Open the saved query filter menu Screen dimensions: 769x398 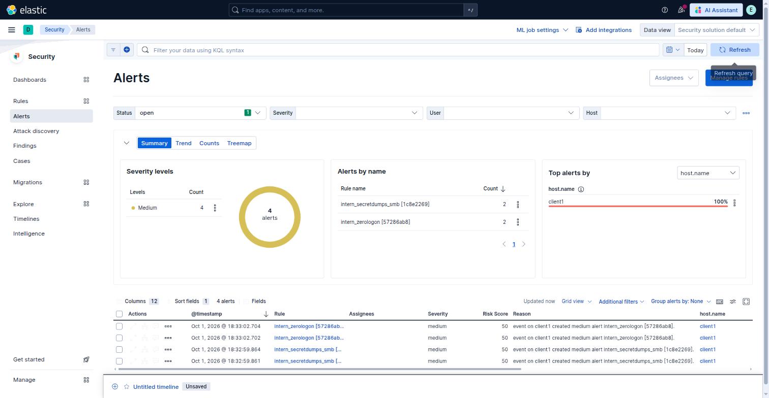click(113, 50)
